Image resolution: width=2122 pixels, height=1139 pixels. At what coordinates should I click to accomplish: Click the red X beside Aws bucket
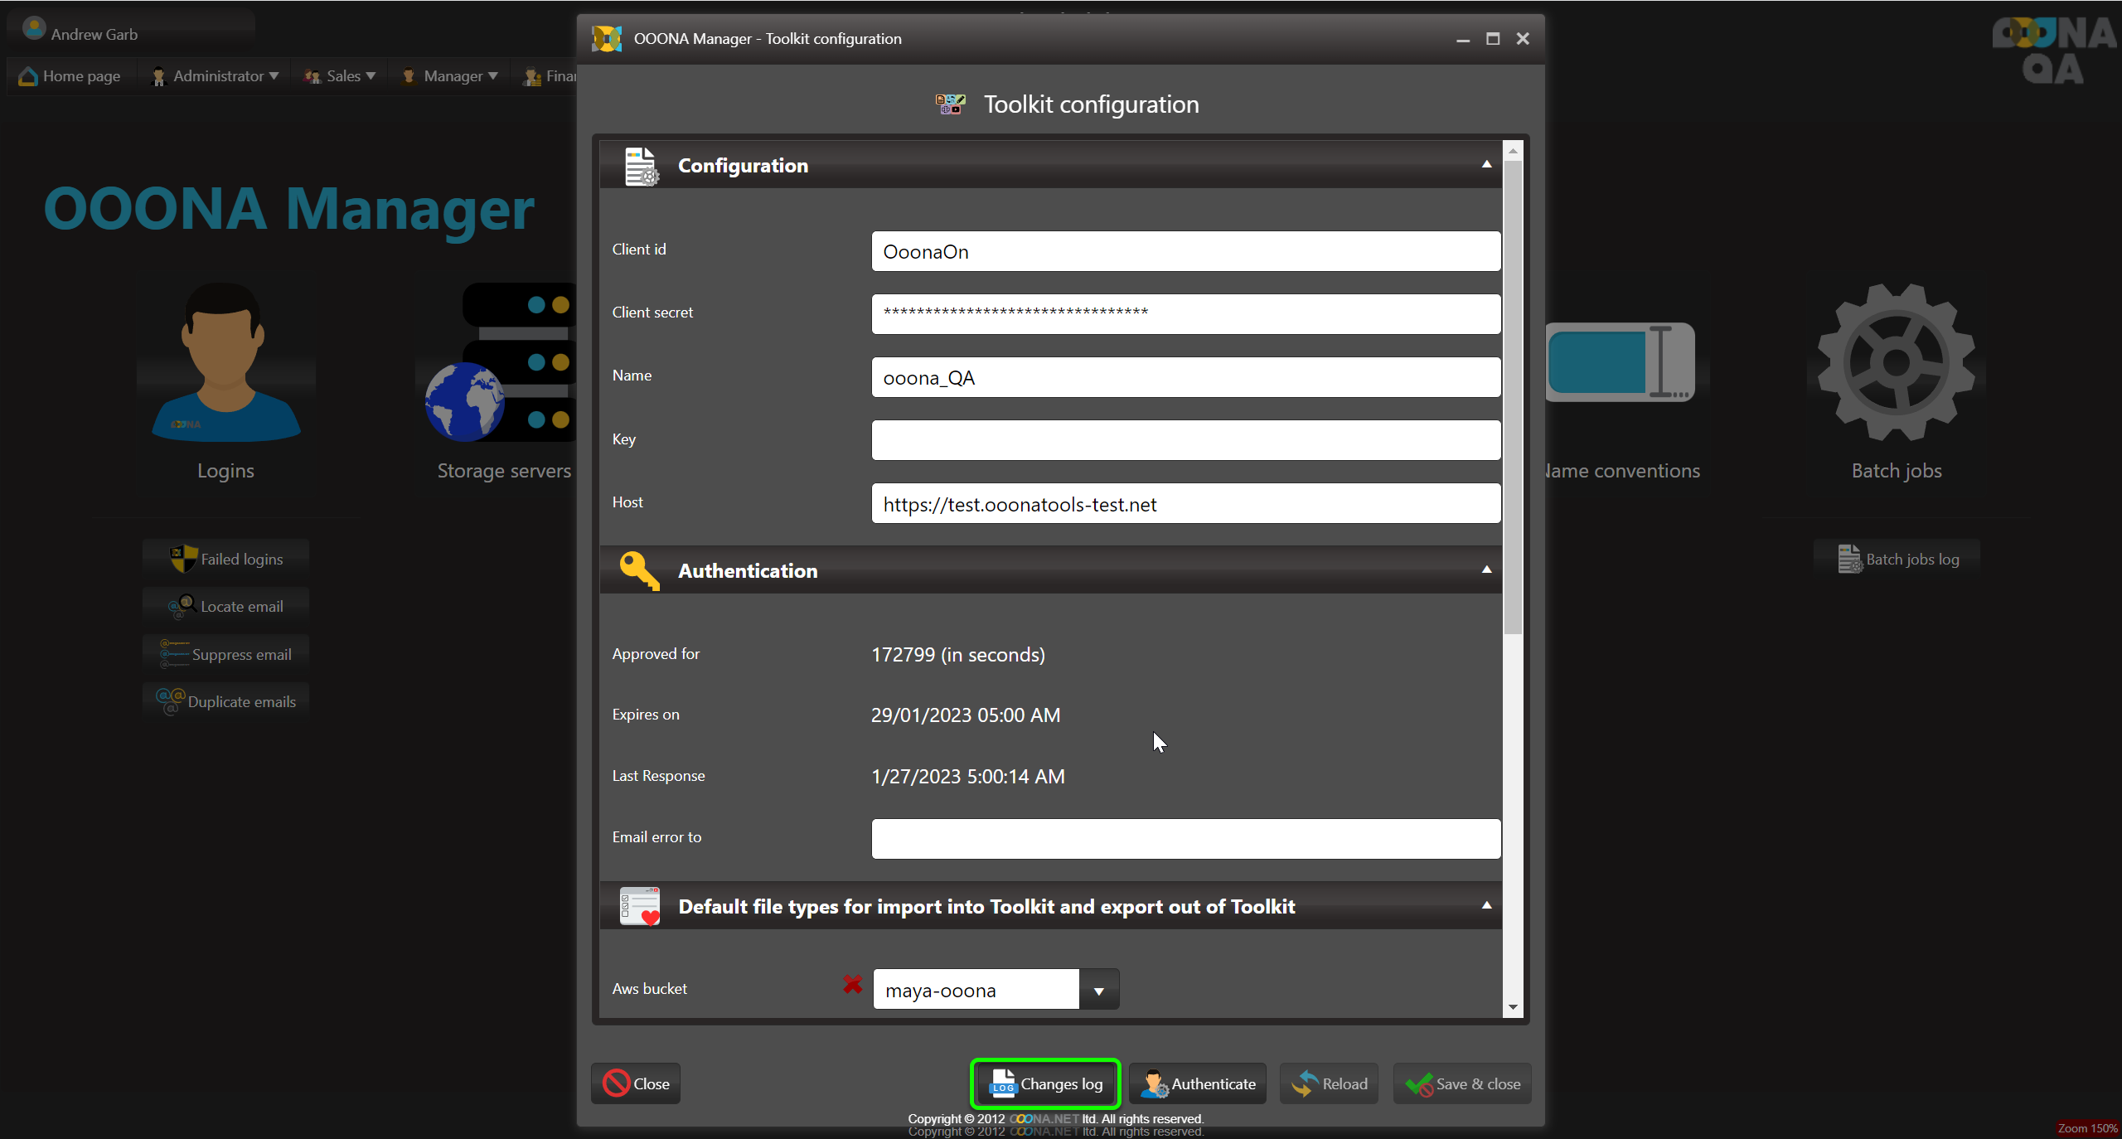coord(852,984)
